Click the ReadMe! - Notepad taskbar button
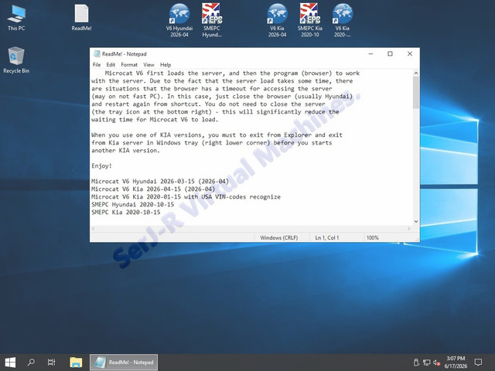 124,362
